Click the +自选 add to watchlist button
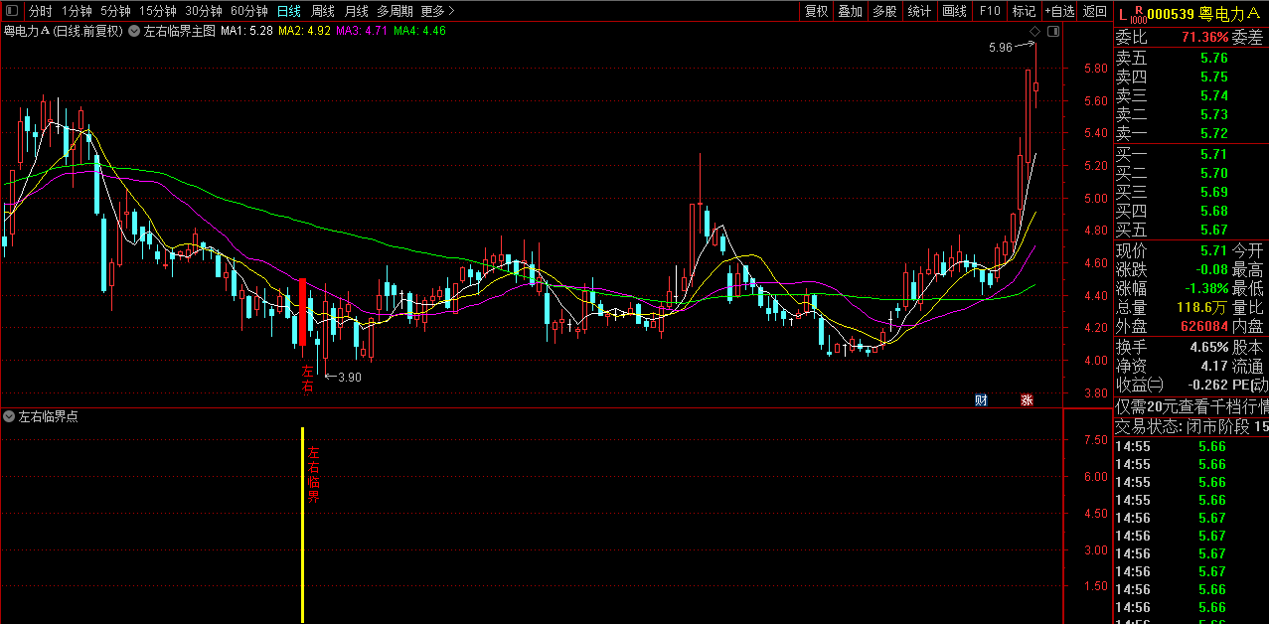1269x624 pixels. pos(1059,11)
